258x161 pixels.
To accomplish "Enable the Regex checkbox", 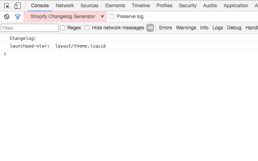I will [x=62, y=28].
